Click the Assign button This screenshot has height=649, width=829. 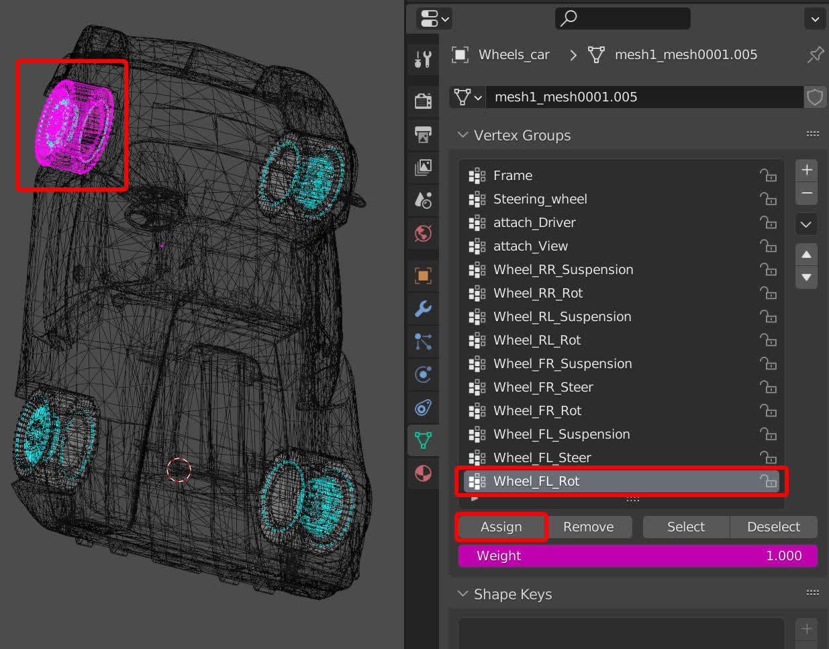pyautogui.click(x=501, y=527)
